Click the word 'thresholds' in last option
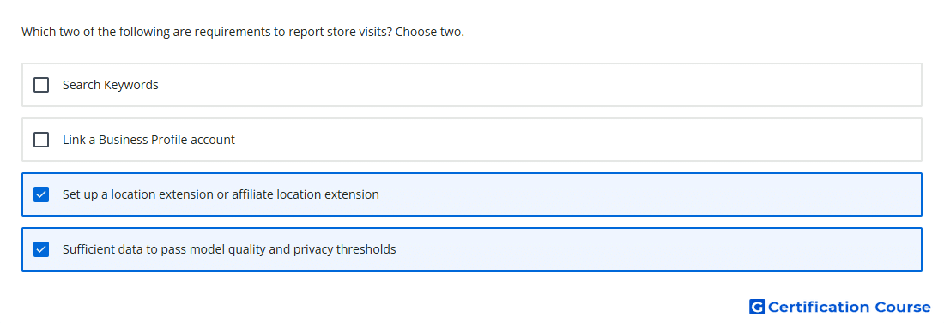The height and width of the screenshot is (323, 944). pos(366,249)
